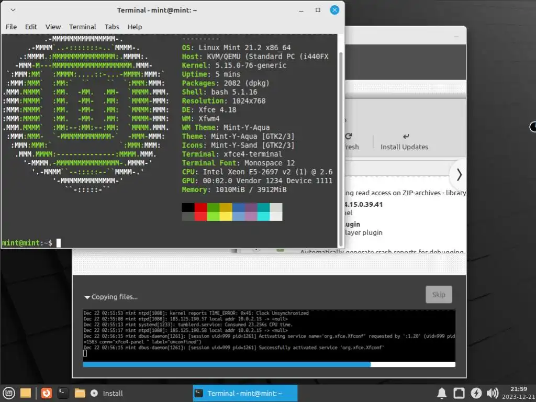Select Terminal - mint@mint taskbar button

pyautogui.click(x=245, y=393)
